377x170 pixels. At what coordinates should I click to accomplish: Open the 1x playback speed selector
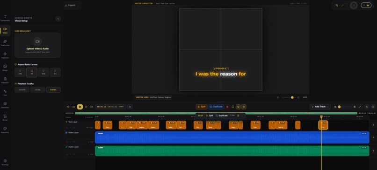click(x=130, y=107)
